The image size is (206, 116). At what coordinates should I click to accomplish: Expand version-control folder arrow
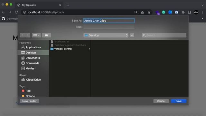[x=89, y=49]
